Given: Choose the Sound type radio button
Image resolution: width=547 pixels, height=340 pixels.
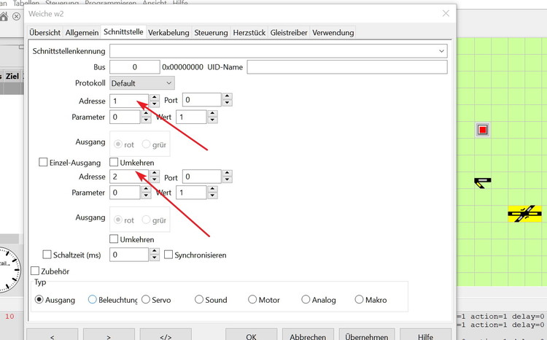Looking at the screenshot, I should tap(199, 300).
